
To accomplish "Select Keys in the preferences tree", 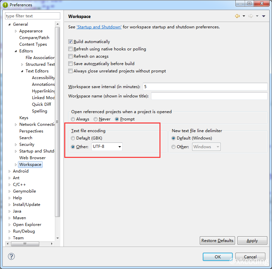I will [24, 118].
